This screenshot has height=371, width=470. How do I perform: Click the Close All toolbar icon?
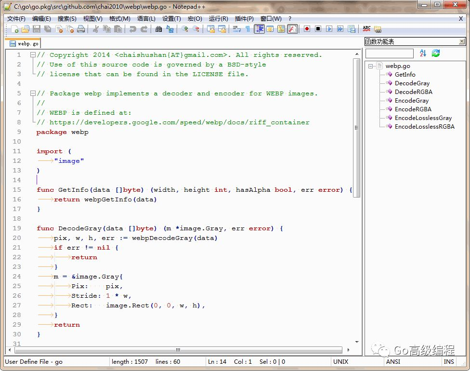point(70,29)
